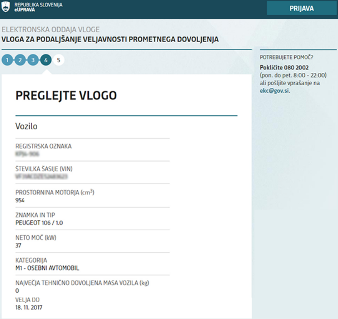This screenshot has height=319, width=338.
Task: Select the PEUGEOT 106 / 1.0 value
Action: tap(39, 223)
